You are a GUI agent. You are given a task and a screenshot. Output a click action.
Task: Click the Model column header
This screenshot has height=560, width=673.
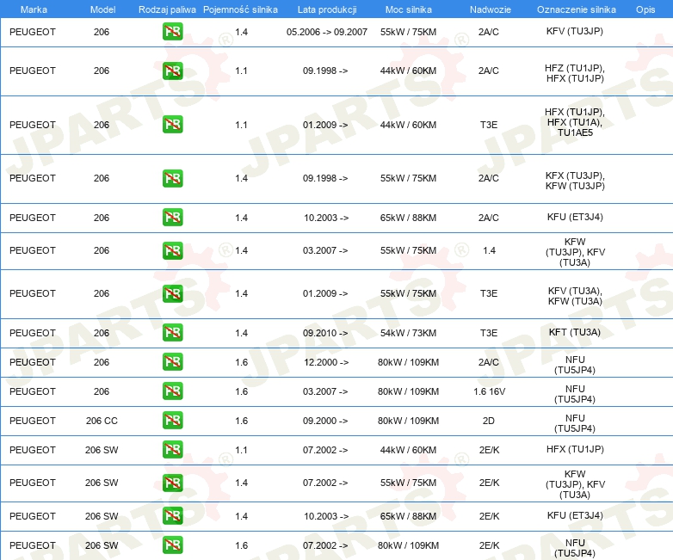(102, 9)
